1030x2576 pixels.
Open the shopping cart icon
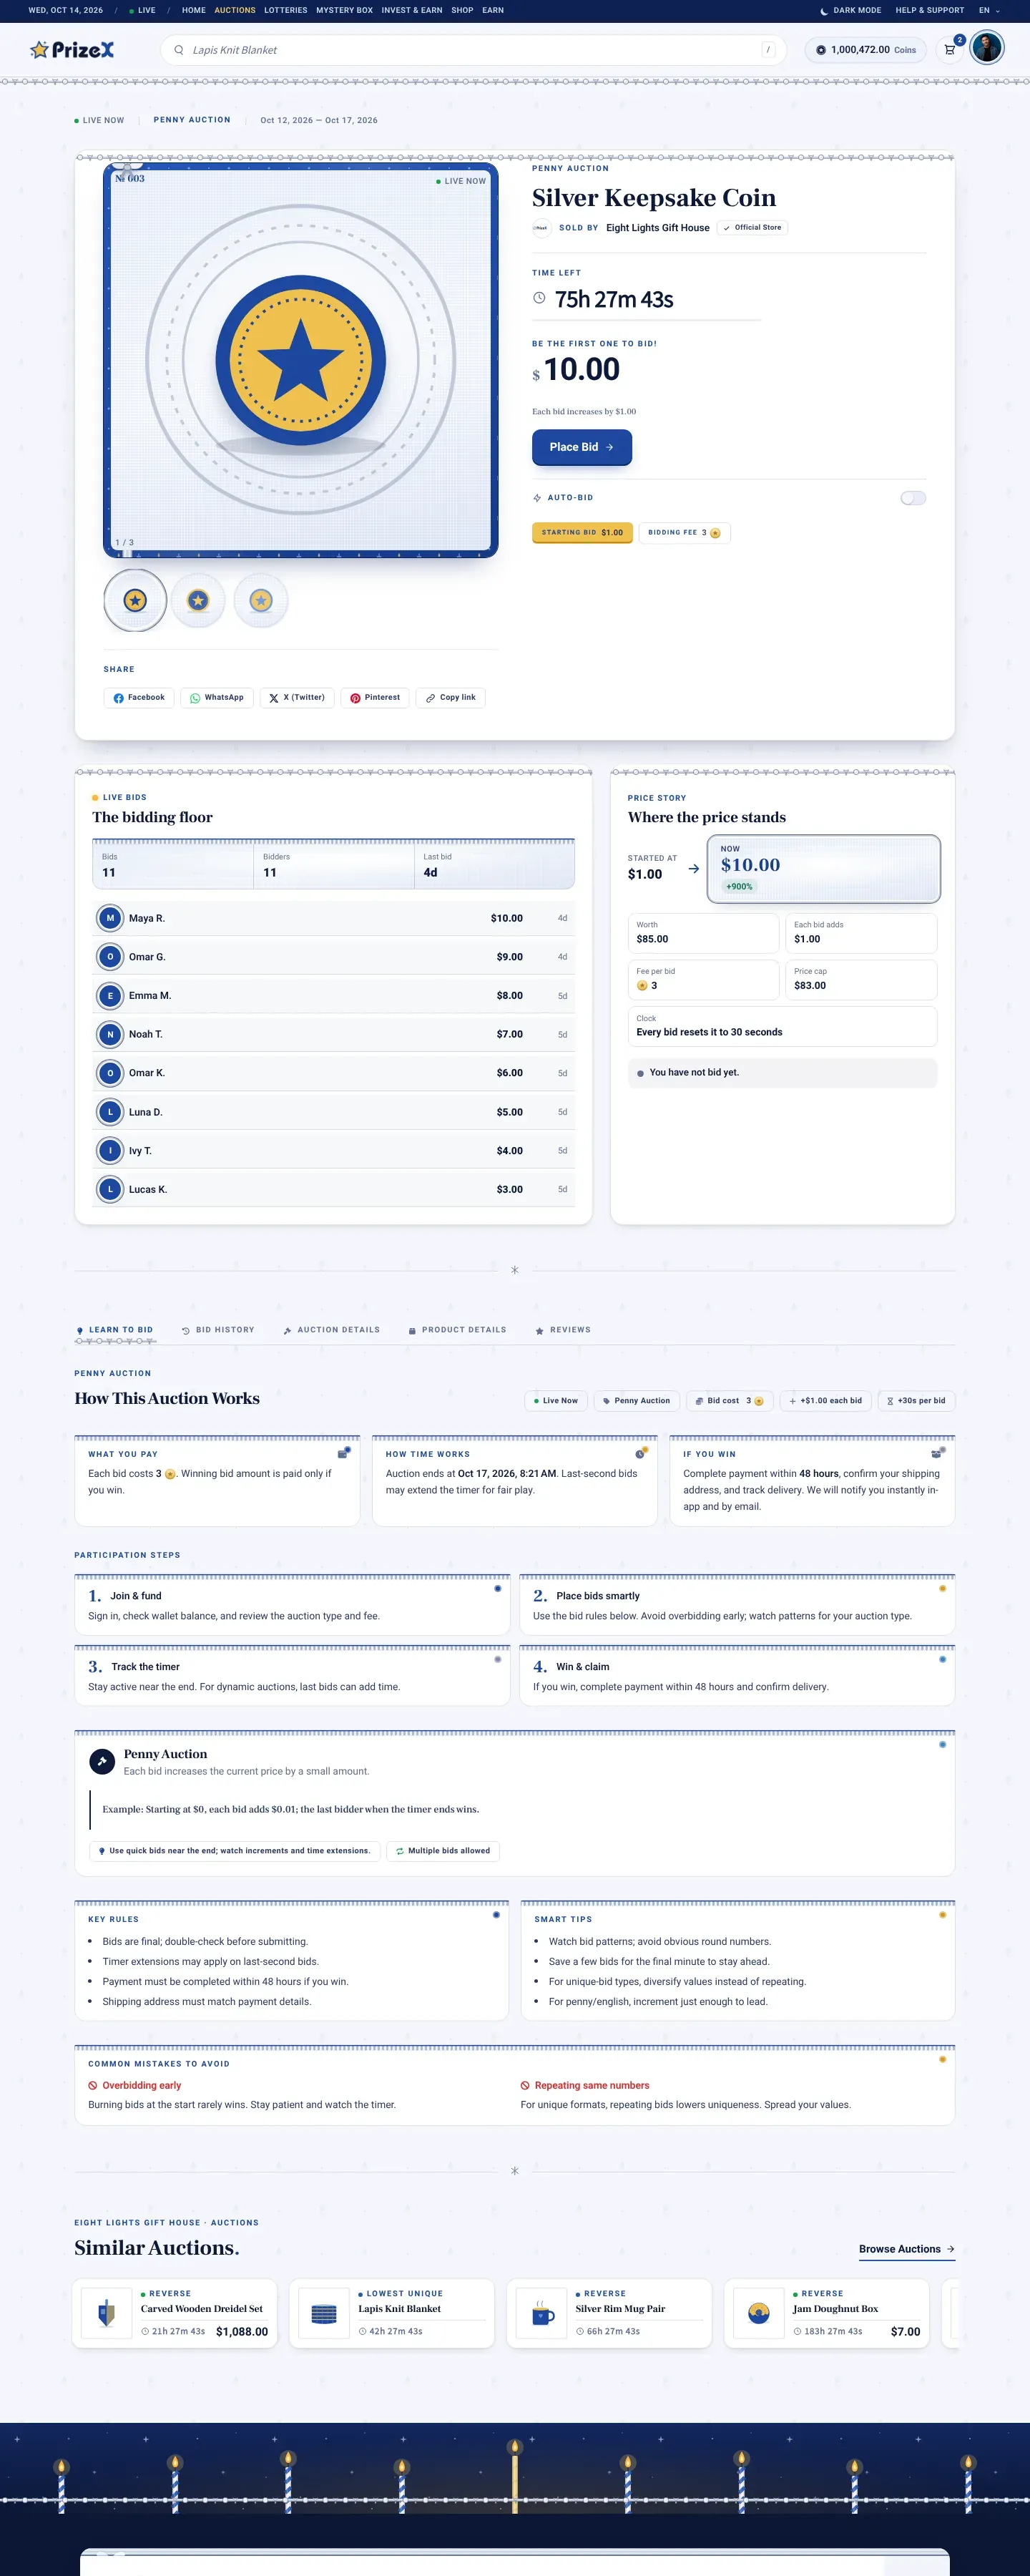pos(950,49)
